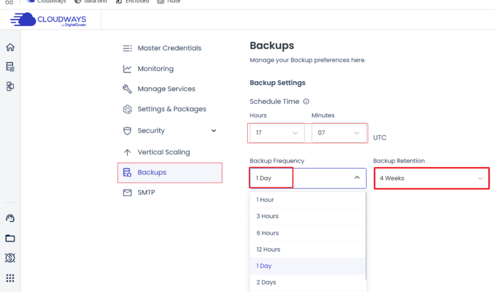Image resolution: width=495 pixels, height=292 pixels.
Task: Collapse the Backup Frequency dropdown
Action: [x=357, y=178]
